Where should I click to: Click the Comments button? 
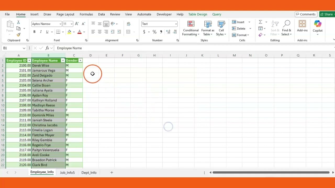tap(306, 14)
